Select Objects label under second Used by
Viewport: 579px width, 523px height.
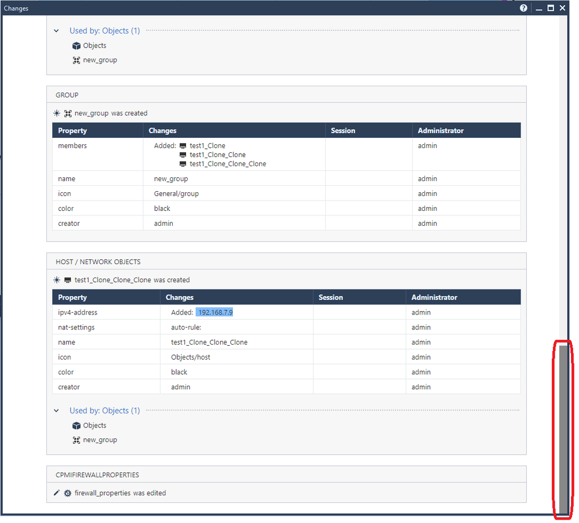point(94,425)
